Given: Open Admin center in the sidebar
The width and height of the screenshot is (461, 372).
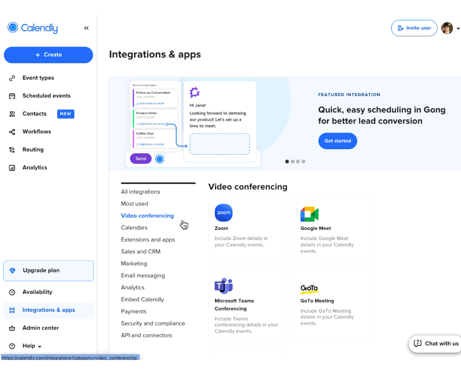Looking at the screenshot, I should (x=41, y=328).
